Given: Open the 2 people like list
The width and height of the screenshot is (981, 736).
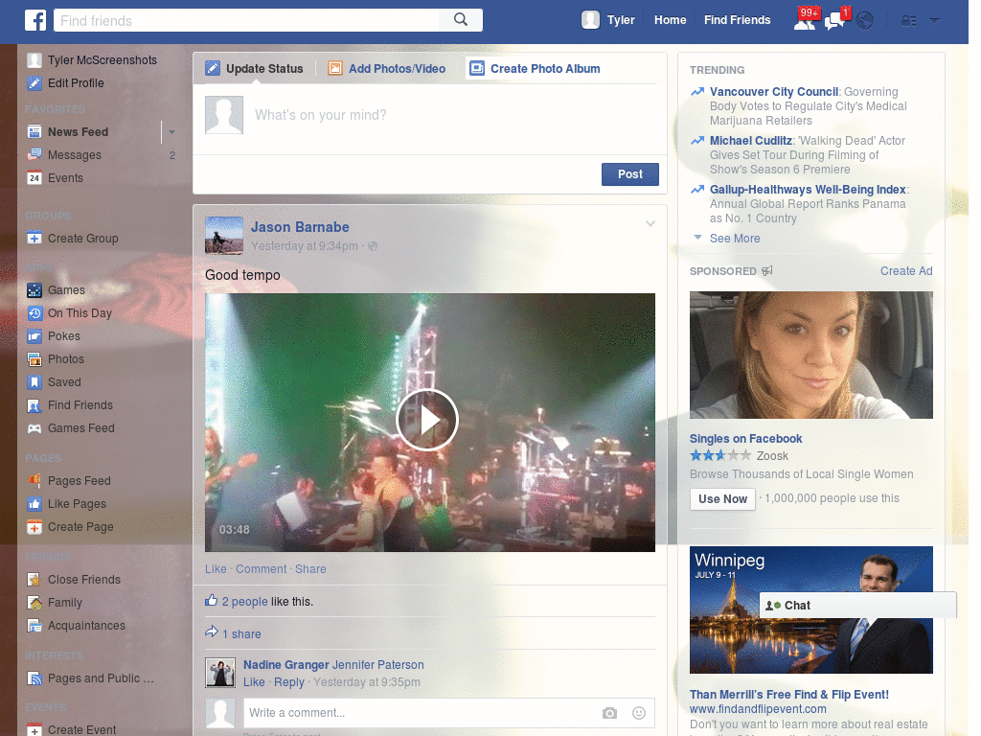Looking at the screenshot, I should 244,602.
